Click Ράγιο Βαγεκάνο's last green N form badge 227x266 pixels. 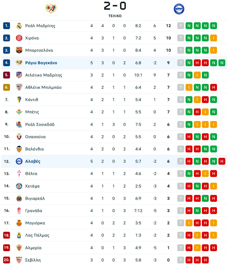click(222, 63)
